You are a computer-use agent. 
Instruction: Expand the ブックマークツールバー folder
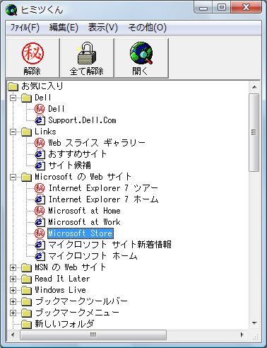coord(13,301)
